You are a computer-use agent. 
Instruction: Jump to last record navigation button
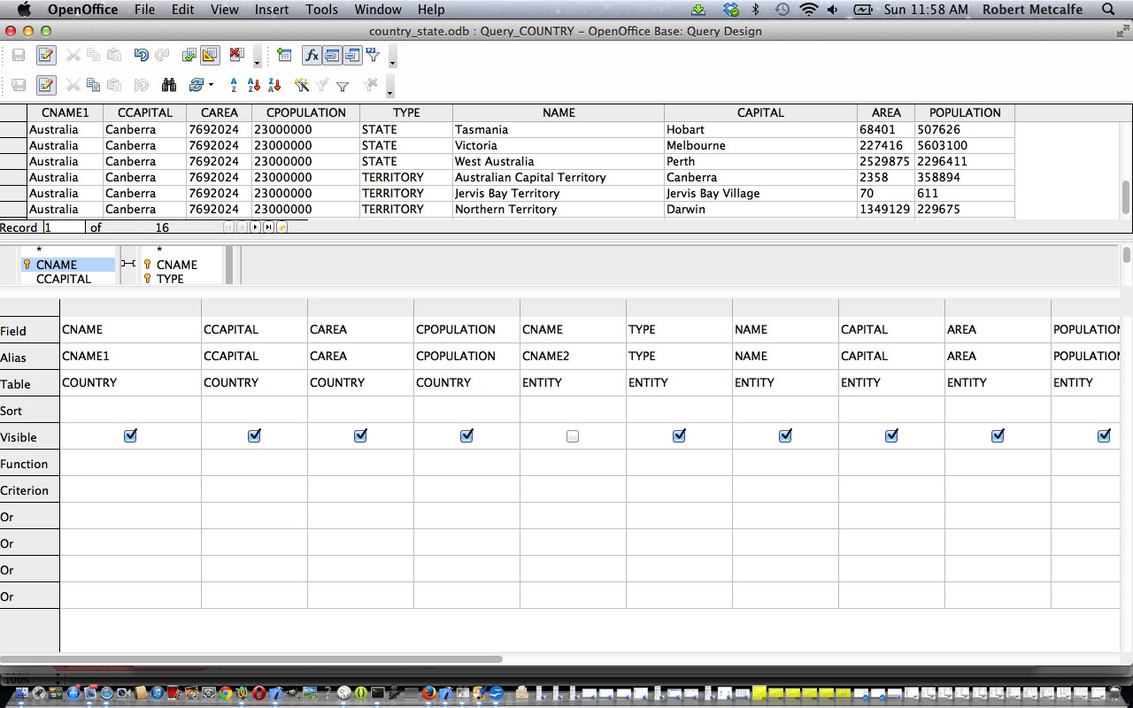(269, 227)
